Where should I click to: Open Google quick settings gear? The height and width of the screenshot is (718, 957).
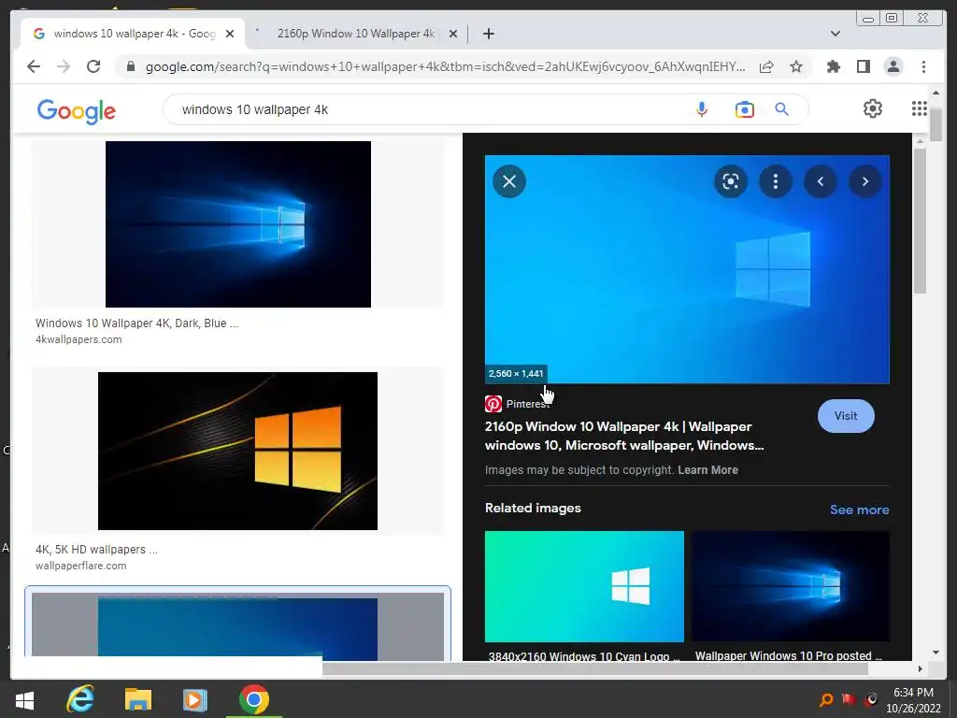pyautogui.click(x=873, y=108)
